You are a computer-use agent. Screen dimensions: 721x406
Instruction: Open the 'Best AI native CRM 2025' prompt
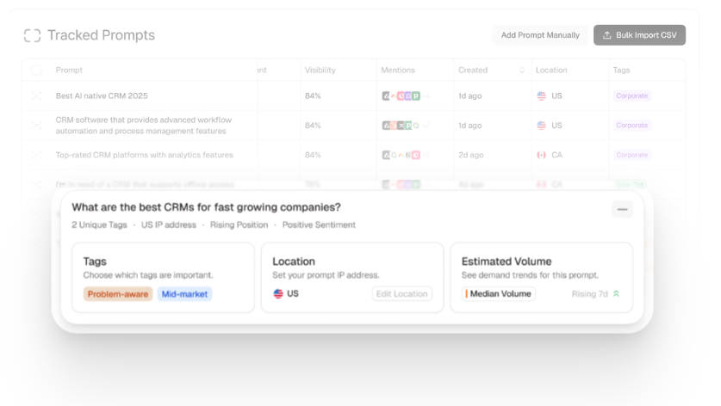[x=102, y=95]
